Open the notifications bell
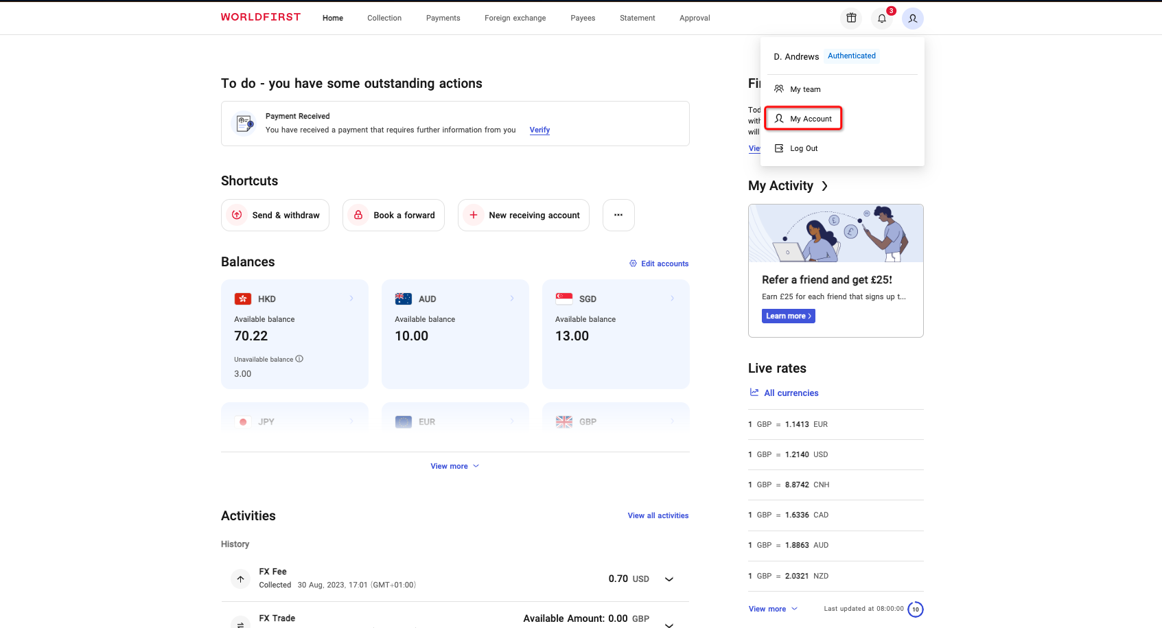This screenshot has height=628, width=1162. (882, 19)
